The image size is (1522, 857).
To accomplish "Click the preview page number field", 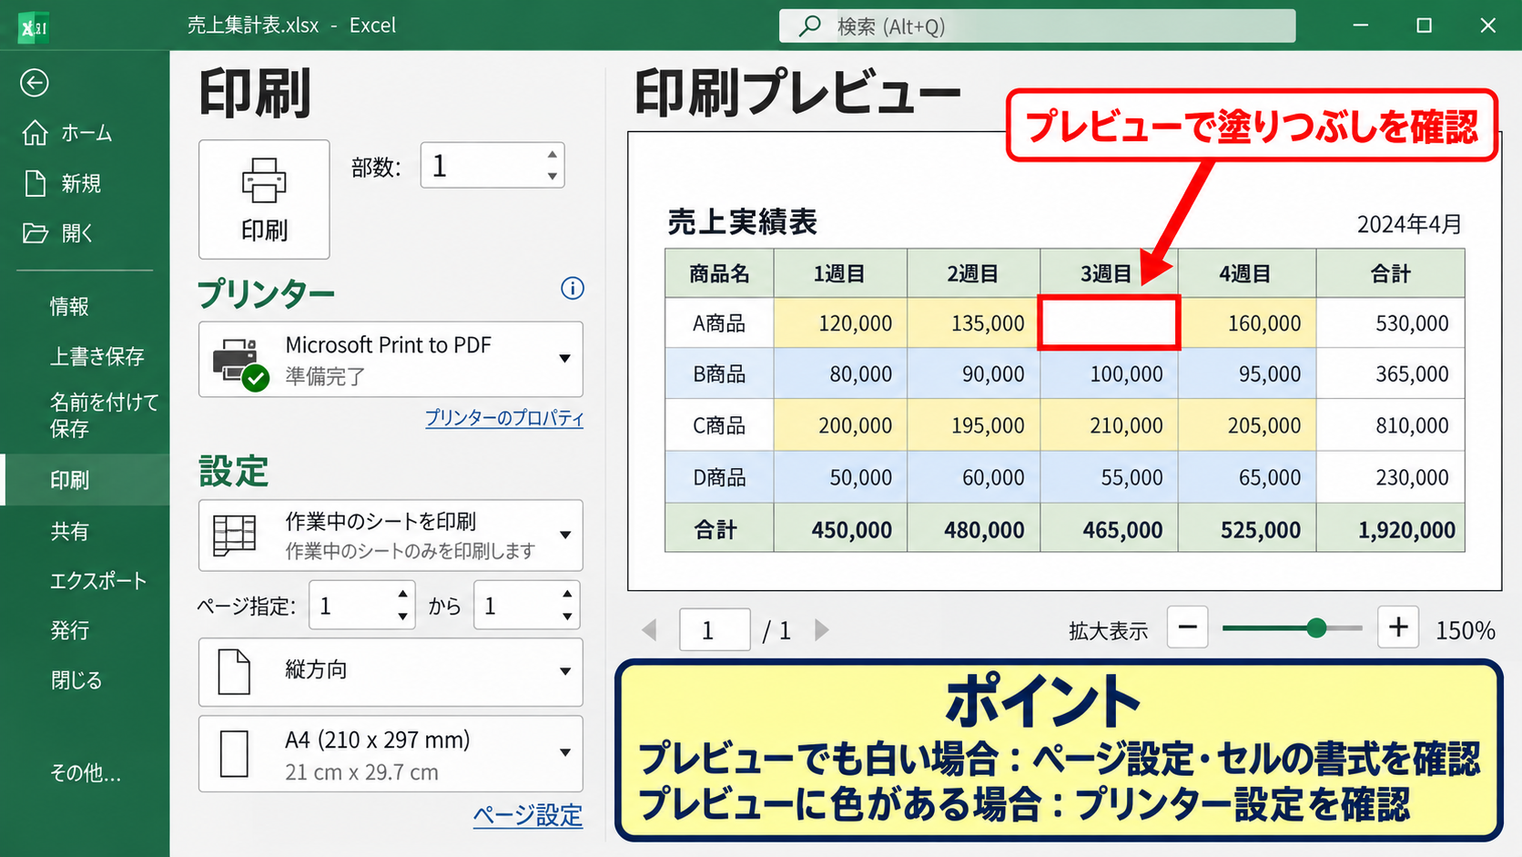I will click(715, 629).
